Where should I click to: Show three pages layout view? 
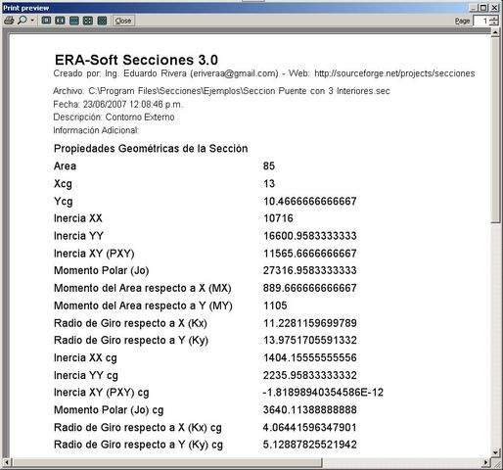pyautogui.click(x=74, y=21)
